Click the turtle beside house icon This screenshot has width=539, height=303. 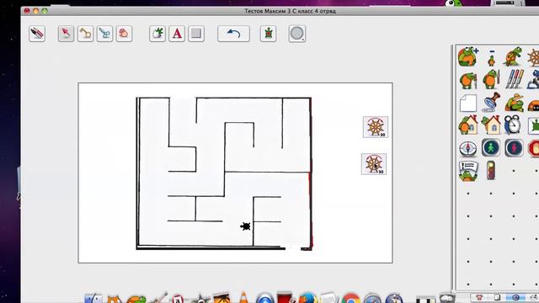(x=468, y=125)
